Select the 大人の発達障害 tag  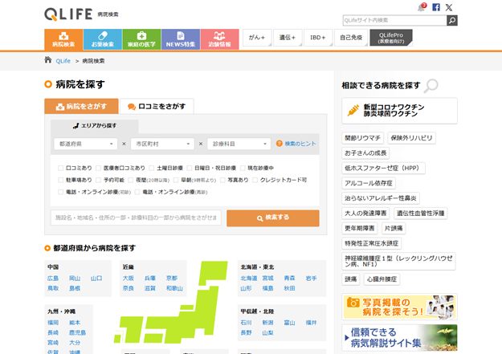tap(365, 214)
